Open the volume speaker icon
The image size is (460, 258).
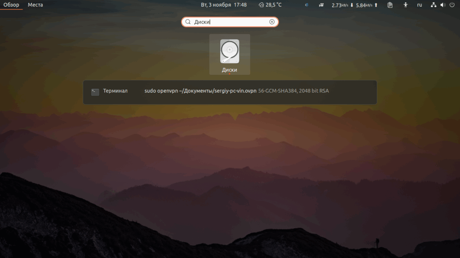pyautogui.click(x=443, y=4)
